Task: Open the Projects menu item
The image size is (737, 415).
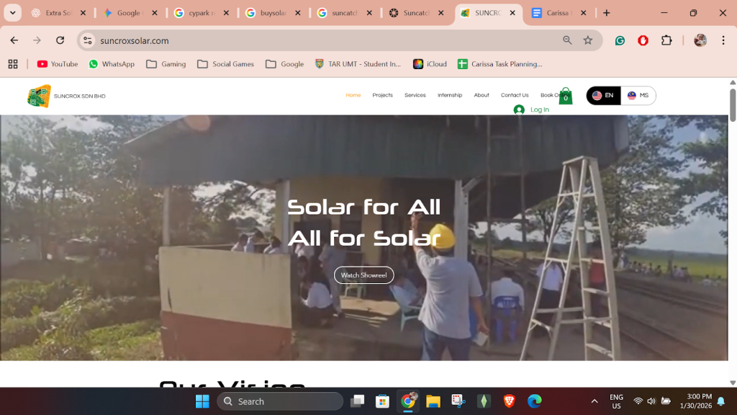Action: click(382, 95)
